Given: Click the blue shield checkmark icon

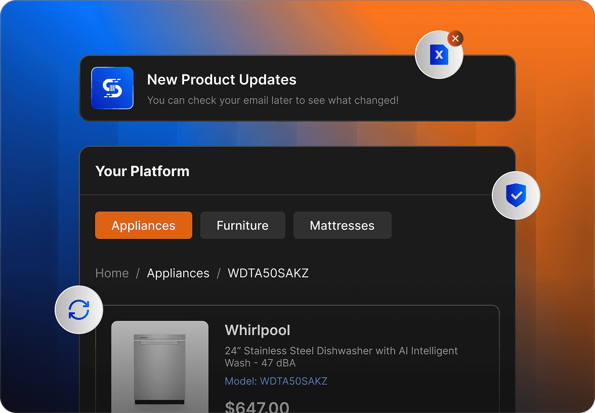Looking at the screenshot, I should pyautogui.click(x=516, y=195).
